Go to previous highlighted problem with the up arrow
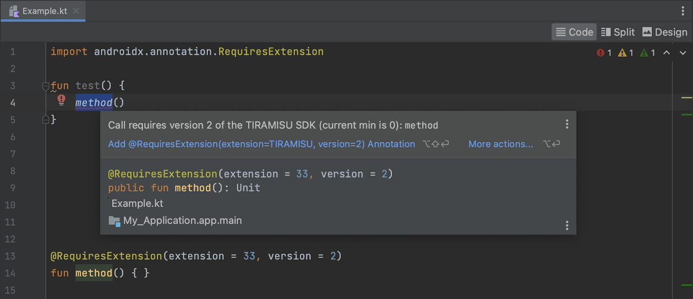 [667, 52]
